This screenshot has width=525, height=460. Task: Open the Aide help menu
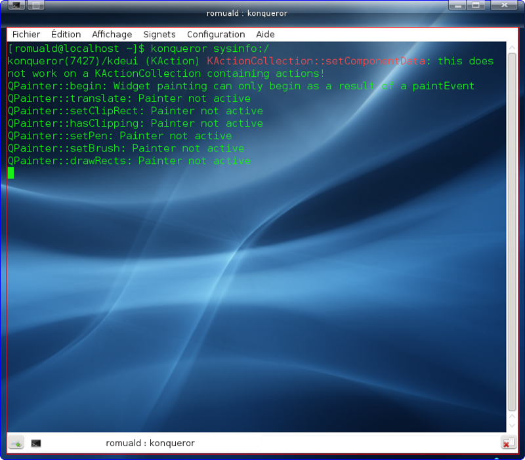[x=265, y=35]
